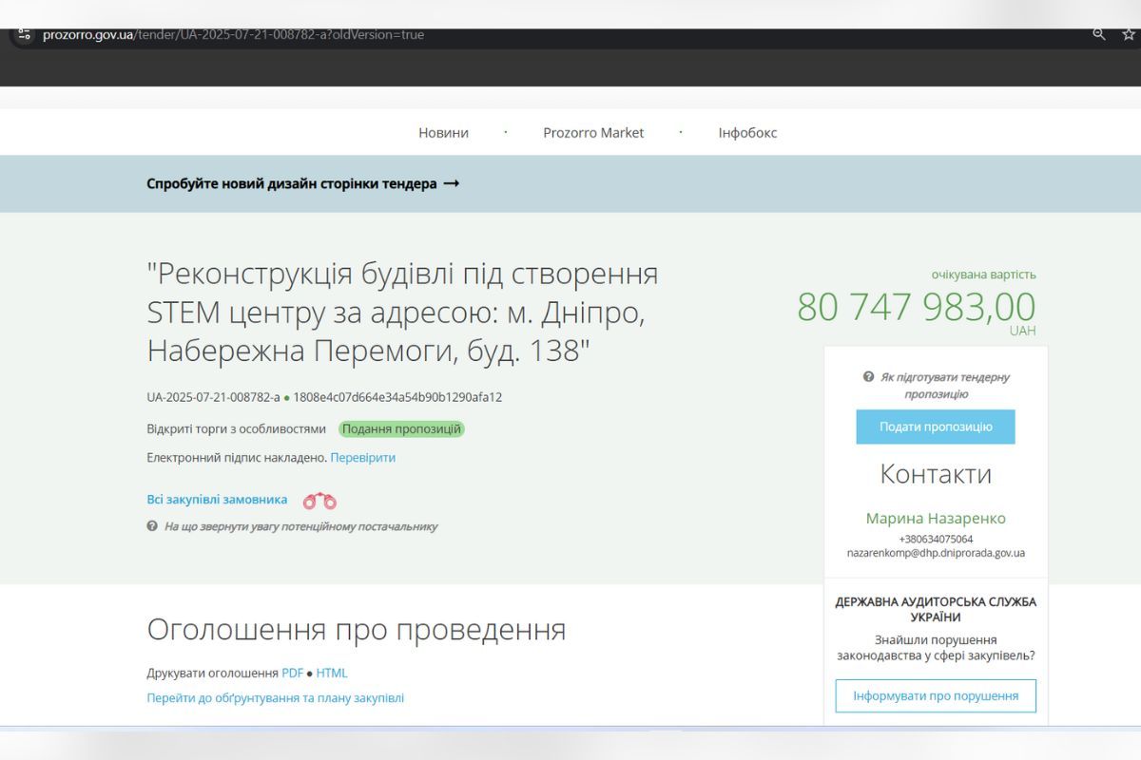Image resolution: width=1141 pixels, height=760 pixels.
Task: Switch to the Інфобокс section
Action: 748,132
